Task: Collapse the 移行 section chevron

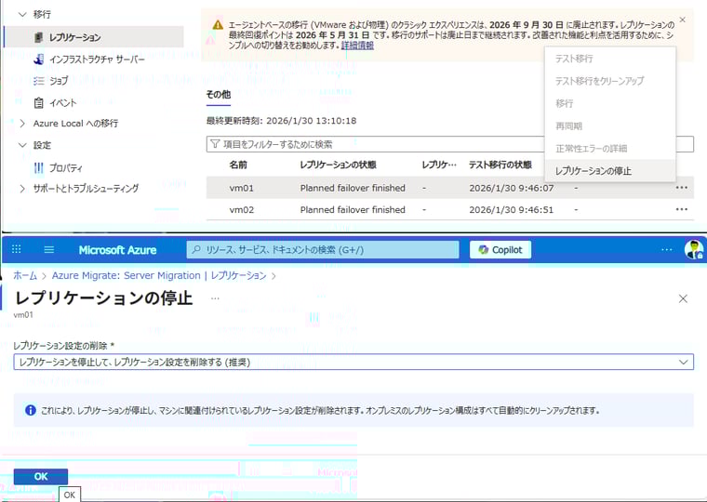Action: 22,15
